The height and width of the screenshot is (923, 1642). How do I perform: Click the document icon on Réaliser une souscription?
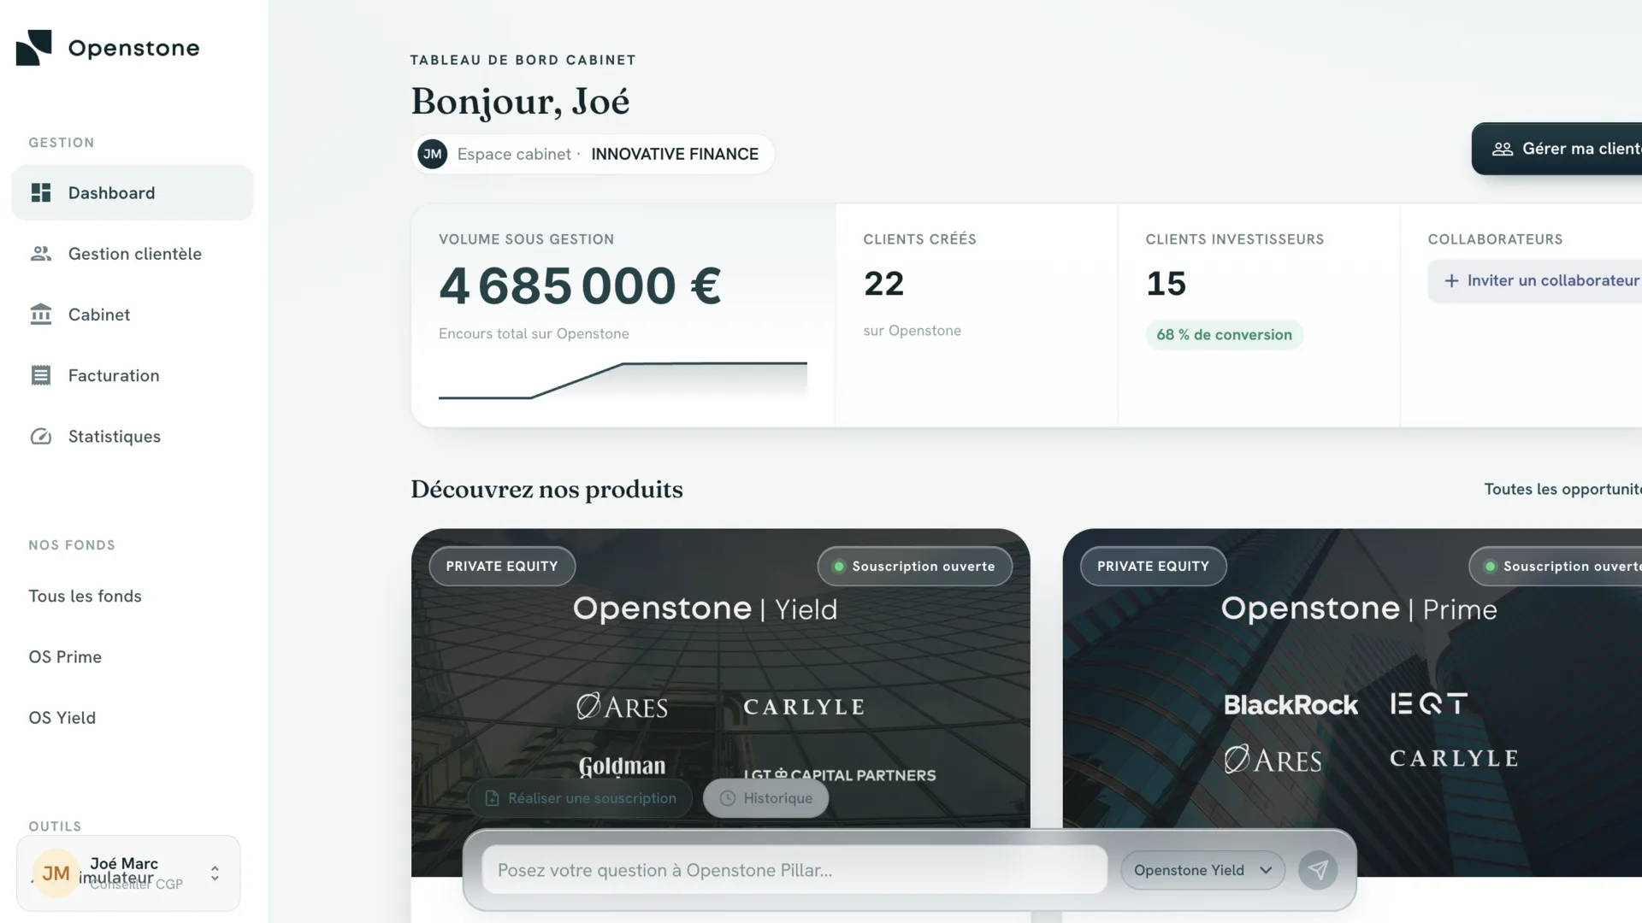492,798
